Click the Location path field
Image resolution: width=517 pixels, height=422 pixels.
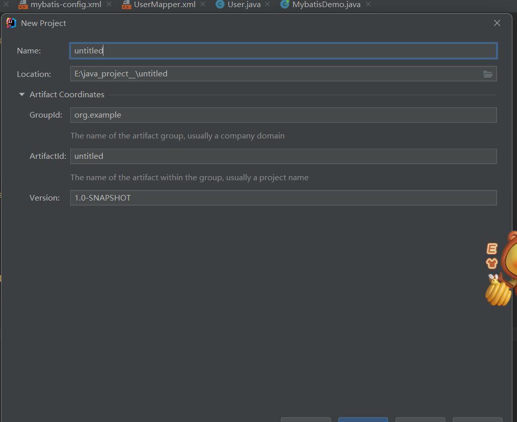[276, 74]
